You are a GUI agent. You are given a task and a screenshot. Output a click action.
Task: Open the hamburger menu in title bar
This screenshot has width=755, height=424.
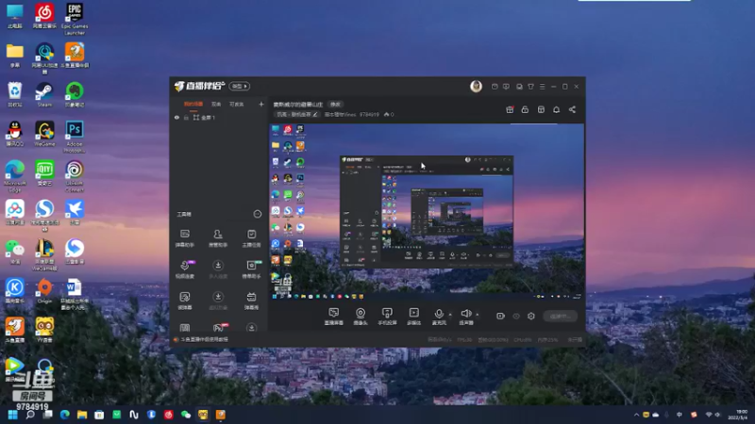[x=542, y=87]
